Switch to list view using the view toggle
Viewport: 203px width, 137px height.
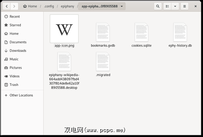click(x=167, y=6)
